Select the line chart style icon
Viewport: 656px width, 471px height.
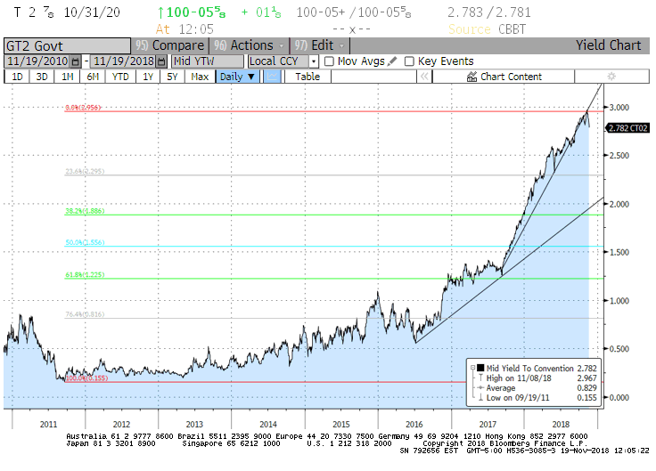point(272,77)
